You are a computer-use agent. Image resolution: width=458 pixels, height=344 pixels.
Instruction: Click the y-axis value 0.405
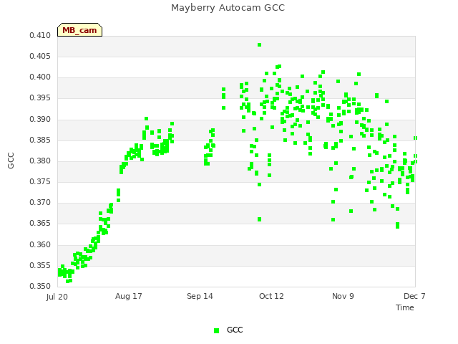(40, 56)
